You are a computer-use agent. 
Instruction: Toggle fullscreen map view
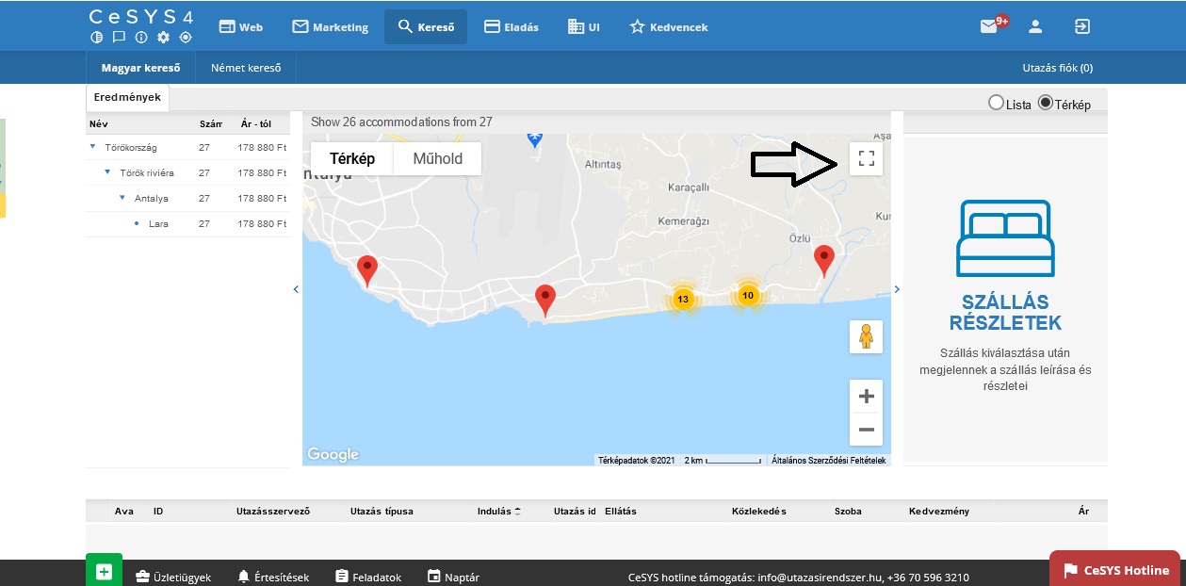866,158
